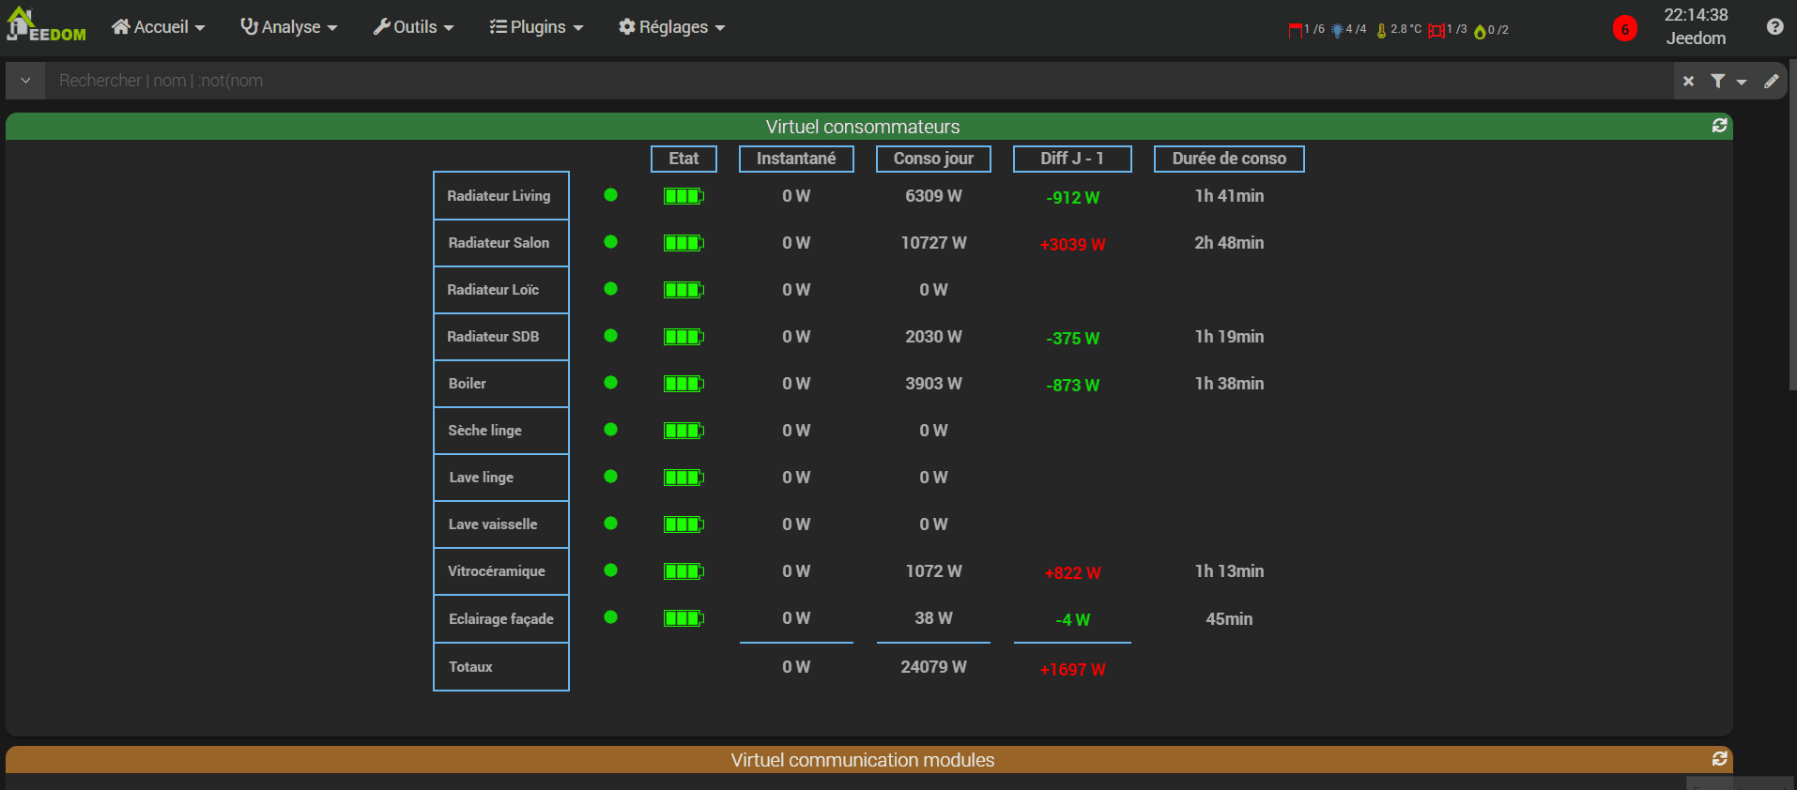Viewport: 1797px width, 790px height.
Task: Expand the chevron left of search bar
Action: coord(25,81)
